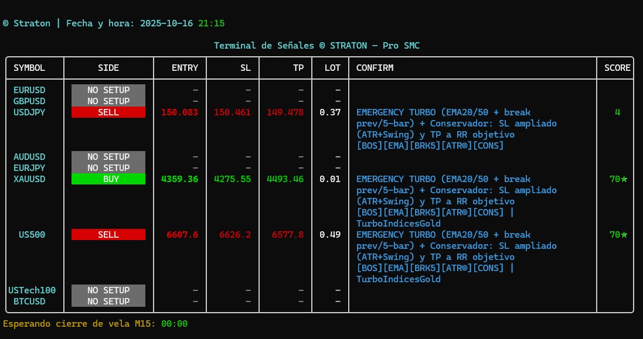Select the CONFIRM column header
This screenshot has width=643, height=339.
[375, 68]
